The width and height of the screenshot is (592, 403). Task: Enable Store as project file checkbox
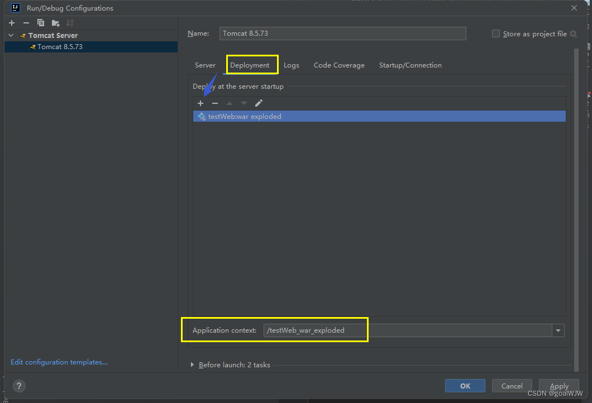coord(496,33)
